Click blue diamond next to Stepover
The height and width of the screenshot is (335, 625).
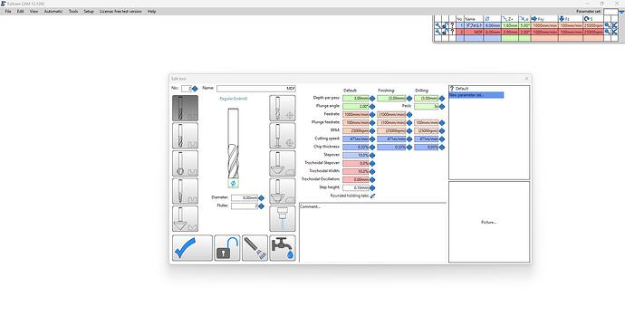pos(372,156)
